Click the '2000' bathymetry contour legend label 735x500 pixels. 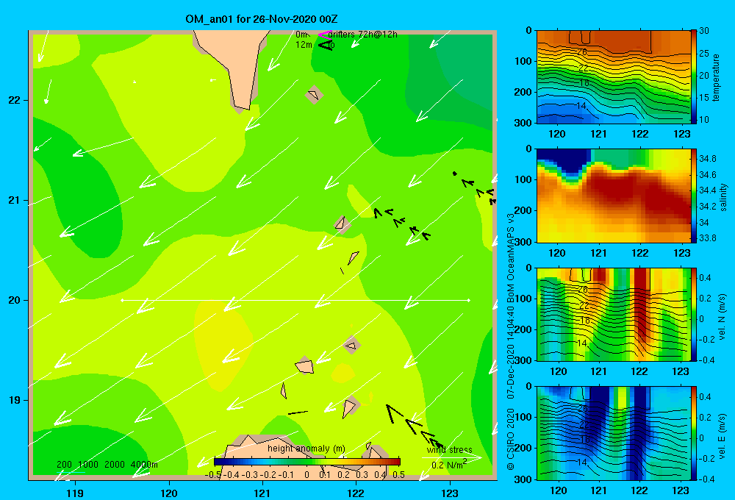click(x=115, y=465)
